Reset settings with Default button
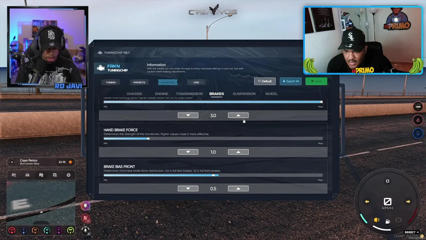The image size is (426, 240). point(265,81)
